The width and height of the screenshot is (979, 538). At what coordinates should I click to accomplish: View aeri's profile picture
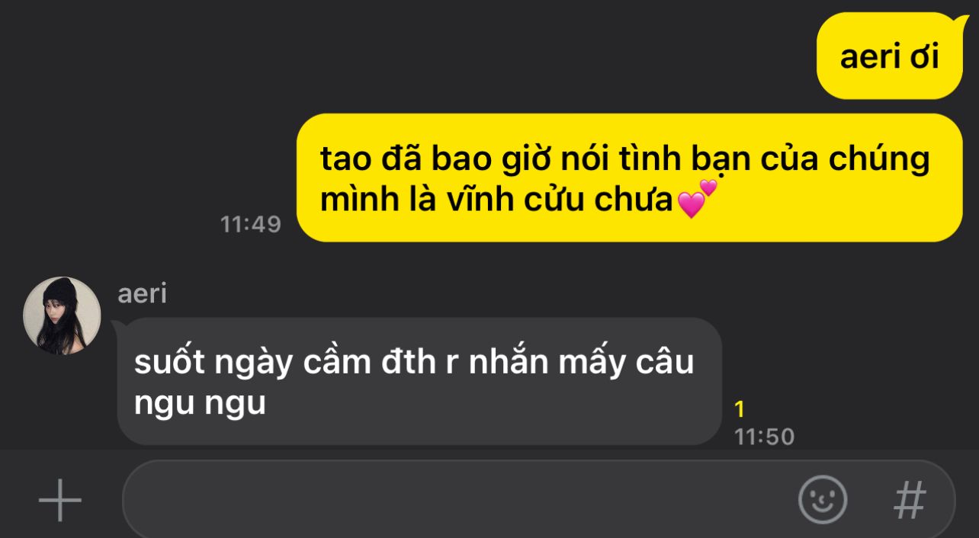point(62,315)
